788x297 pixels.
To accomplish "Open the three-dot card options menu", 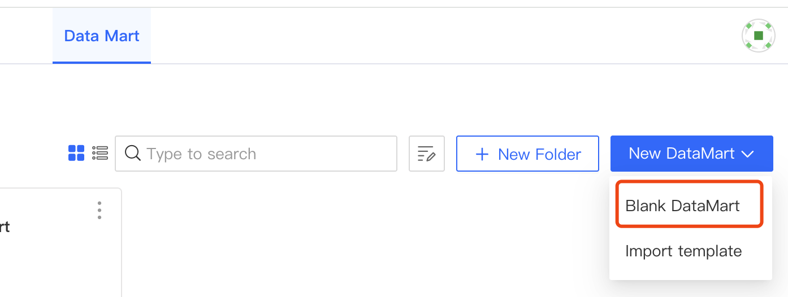I will (x=99, y=210).
